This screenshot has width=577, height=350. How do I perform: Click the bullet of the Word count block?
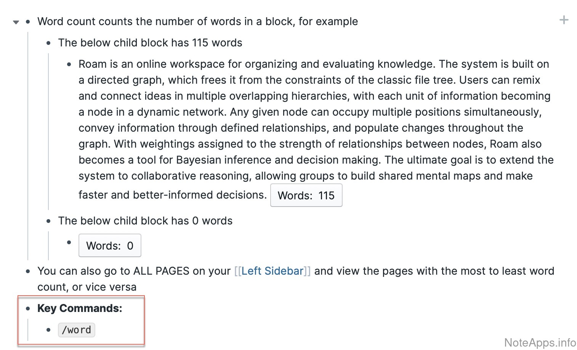point(28,22)
